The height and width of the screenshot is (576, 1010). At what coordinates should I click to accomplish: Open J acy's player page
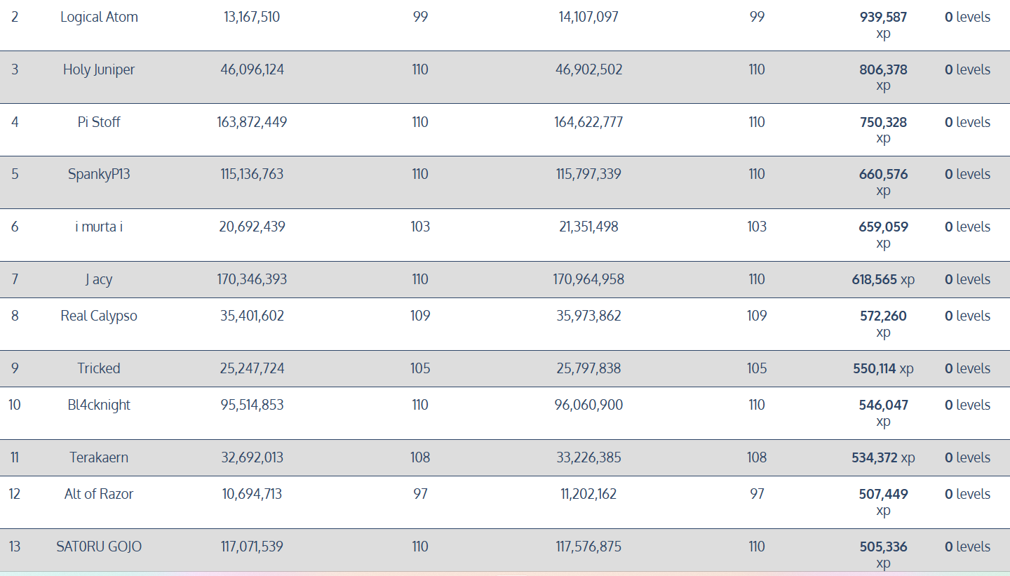99,279
